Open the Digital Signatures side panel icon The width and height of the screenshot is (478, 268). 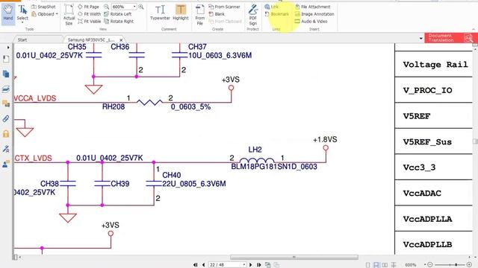point(6,149)
